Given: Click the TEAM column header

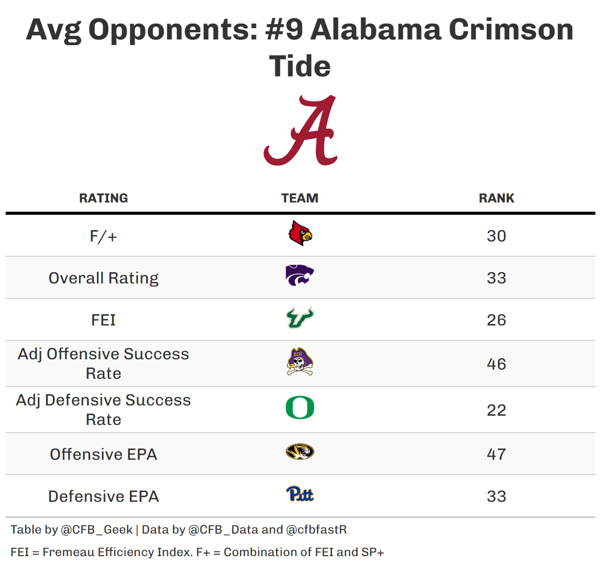Looking at the screenshot, I should [x=300, y=198].
